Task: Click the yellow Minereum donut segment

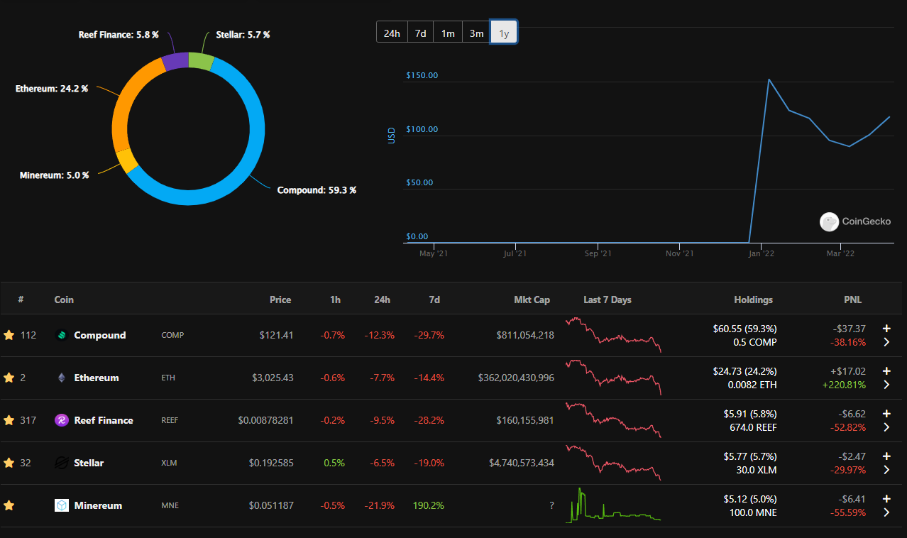Action: click(126, 161)
